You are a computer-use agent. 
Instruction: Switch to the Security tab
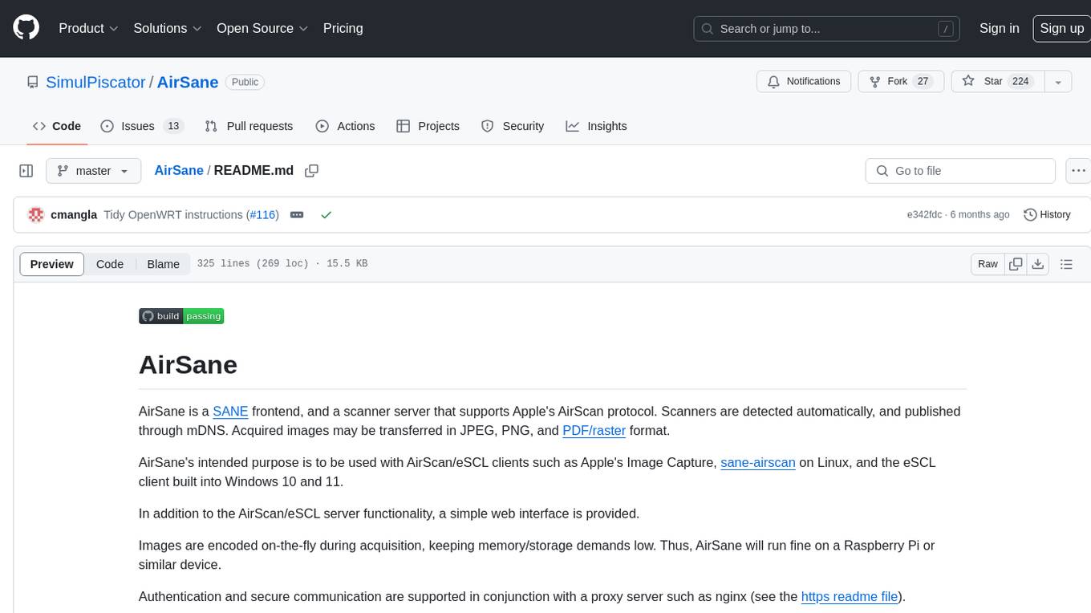[x=513, y=126]
